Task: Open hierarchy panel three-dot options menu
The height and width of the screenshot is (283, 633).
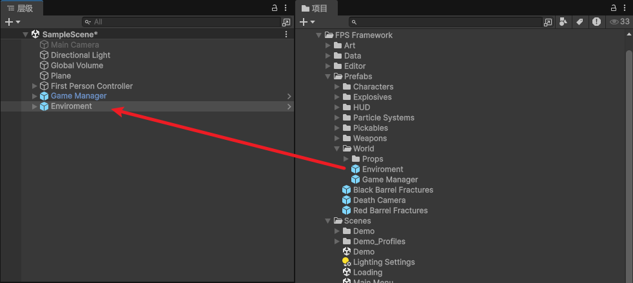Action: click(x=286, y=8)
